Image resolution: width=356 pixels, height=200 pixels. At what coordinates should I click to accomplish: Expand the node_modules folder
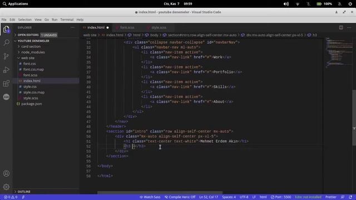coord(33,52)
